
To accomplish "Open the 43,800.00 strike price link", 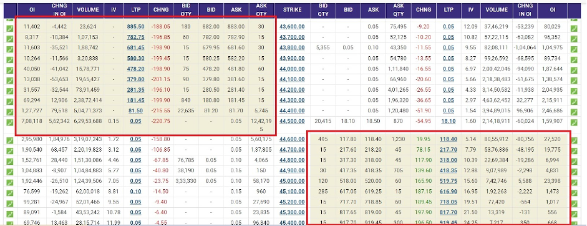I will point(292,47).
